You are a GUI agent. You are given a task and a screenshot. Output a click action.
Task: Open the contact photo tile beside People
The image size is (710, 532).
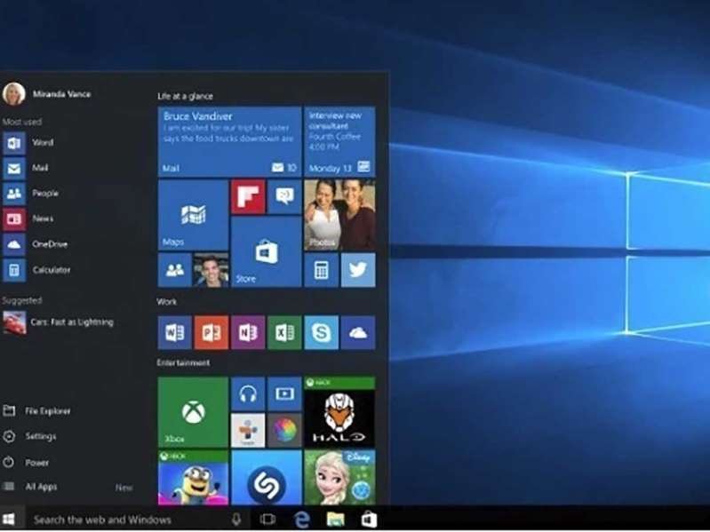[211, 270]
